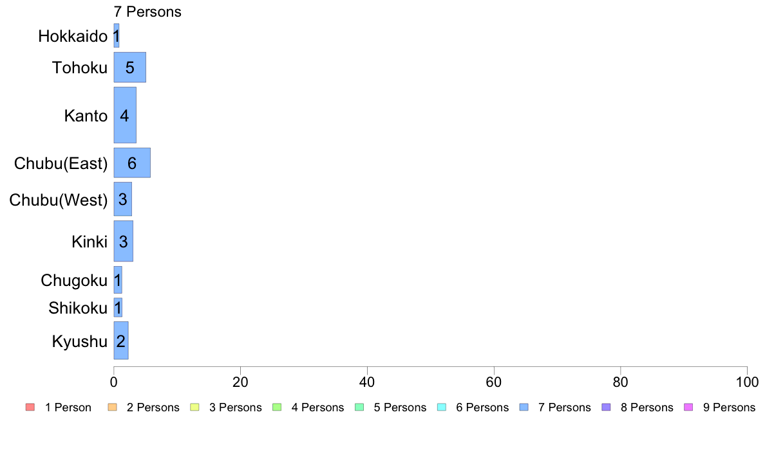Click the 7 Persons legend swatch
The height and width of the screenshot is (473, 765).
click(524, 407)
